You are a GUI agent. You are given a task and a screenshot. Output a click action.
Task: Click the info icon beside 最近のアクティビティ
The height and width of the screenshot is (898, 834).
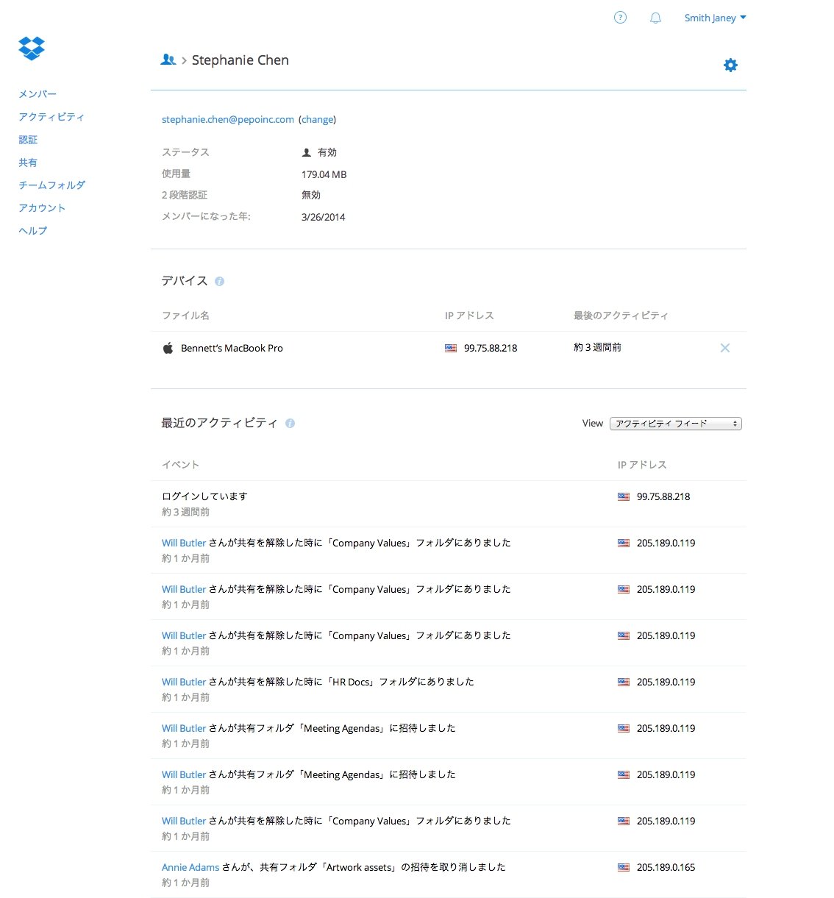(x=290, y=423)
